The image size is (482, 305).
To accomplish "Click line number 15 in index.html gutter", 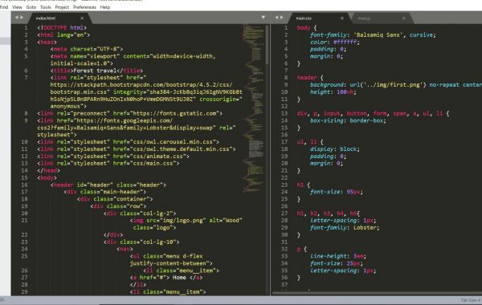I will 24,177.
